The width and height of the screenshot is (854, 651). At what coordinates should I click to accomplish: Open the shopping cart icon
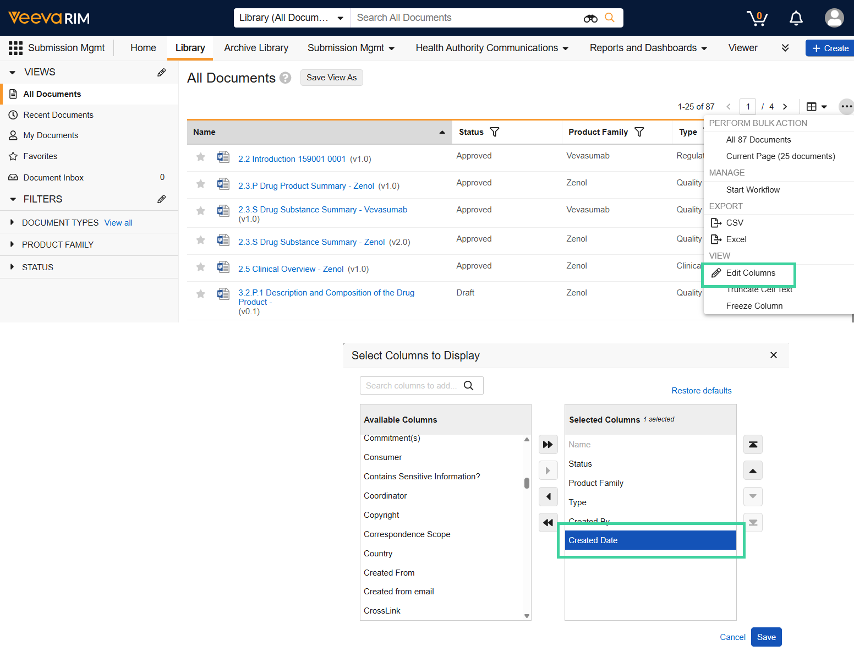point(757,18)
